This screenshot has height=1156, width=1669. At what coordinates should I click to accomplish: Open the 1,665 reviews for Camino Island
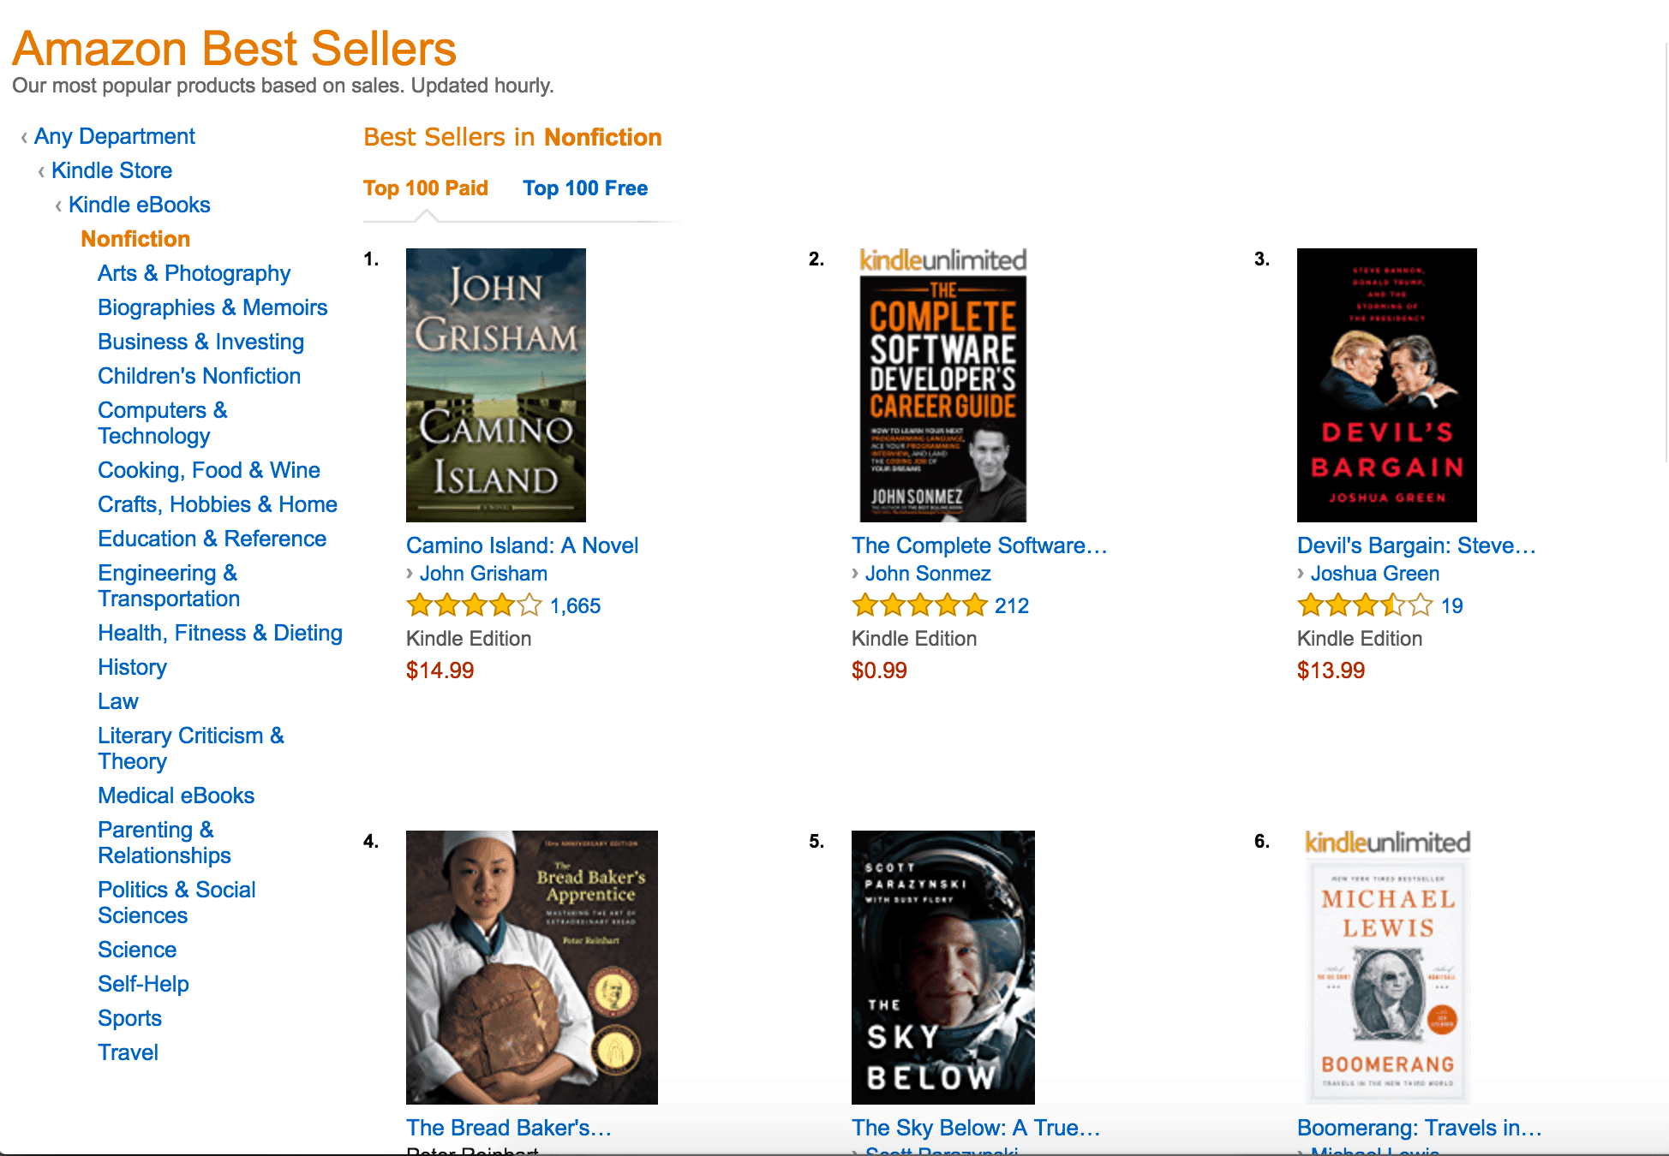pyautogui.click(x=575, y=606)
